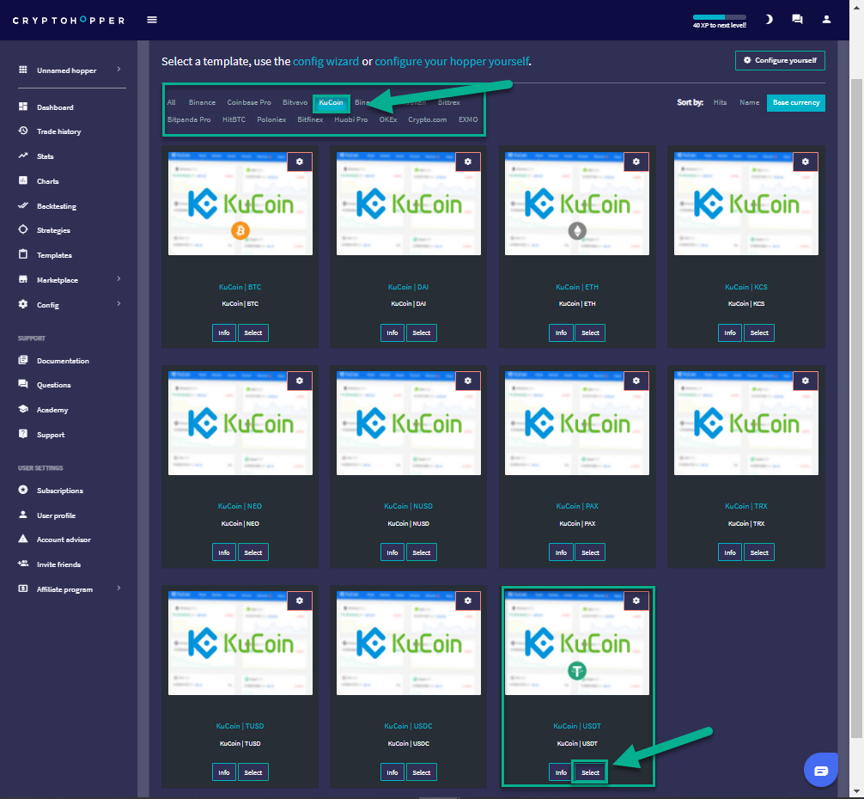
Task: Click gear icon on KuCoin BTC template
Action: coord(300,162)
